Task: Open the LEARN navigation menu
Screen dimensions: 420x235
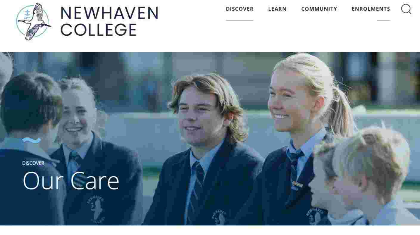Action: coord(277,9)
